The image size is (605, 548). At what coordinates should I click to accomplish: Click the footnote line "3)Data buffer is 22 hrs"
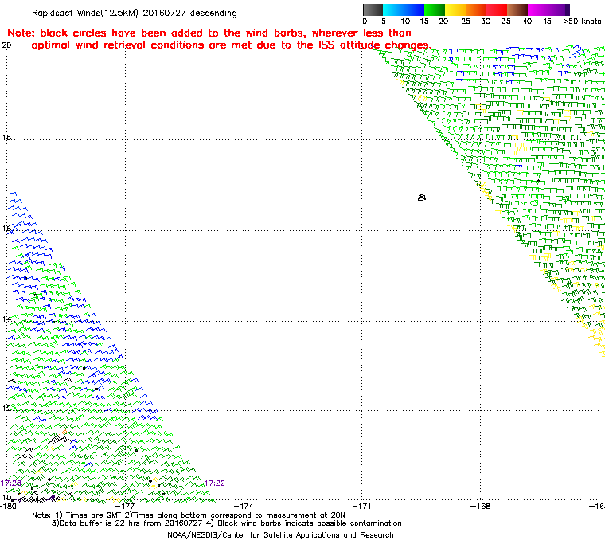click(x=227, y=523)
